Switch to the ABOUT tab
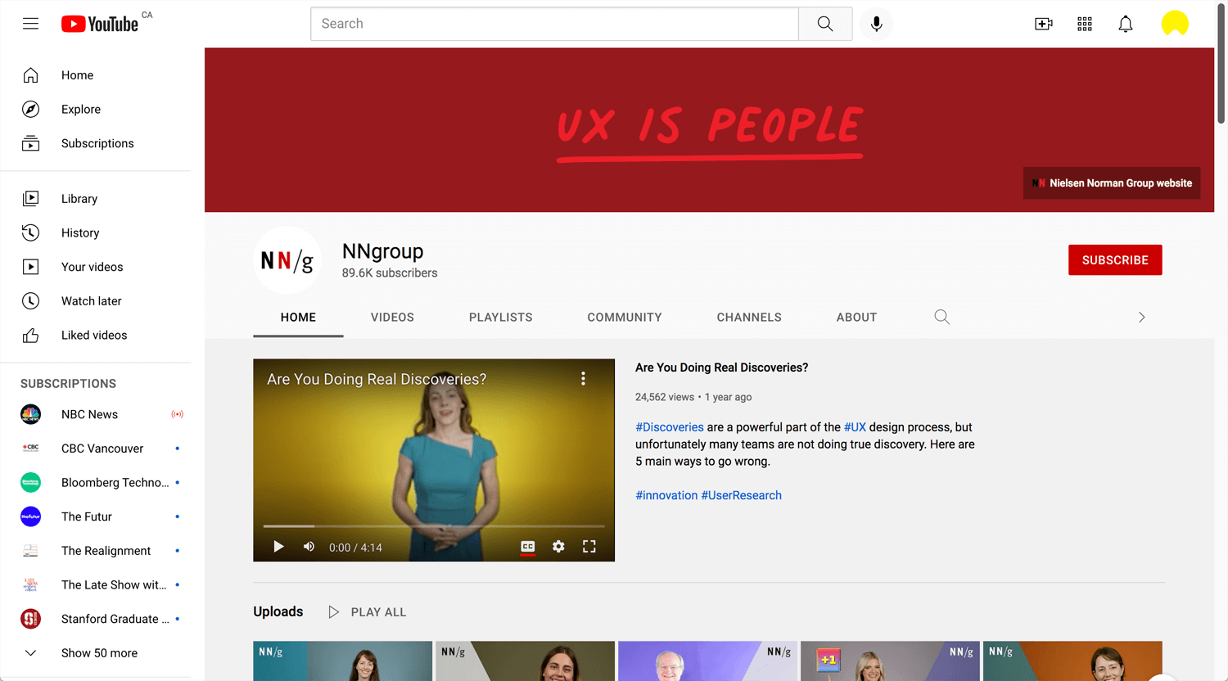Screen dimensions: 1228x681 [856, 318]
